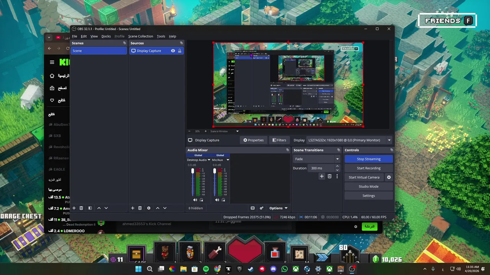Open Mic/Aux channel dropdown
The width and height of the screenshot is (490, 275).
click(x=228, y=160)
